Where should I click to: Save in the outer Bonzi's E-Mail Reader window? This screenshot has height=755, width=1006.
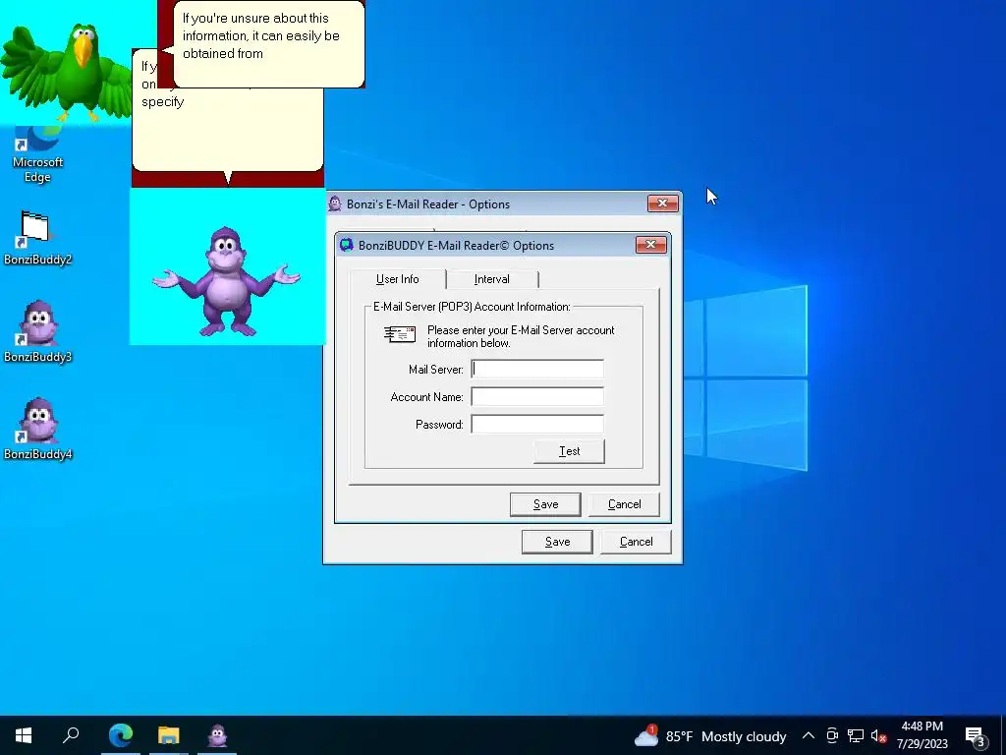click(557, 542)
